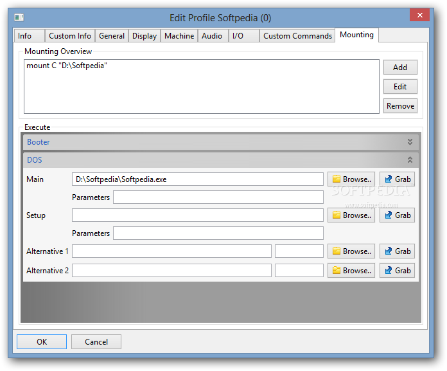This screenshot has width=447, height=371.
Task: Click the Remove mount button
Action: pyautogui.click(x=400, y=106)
